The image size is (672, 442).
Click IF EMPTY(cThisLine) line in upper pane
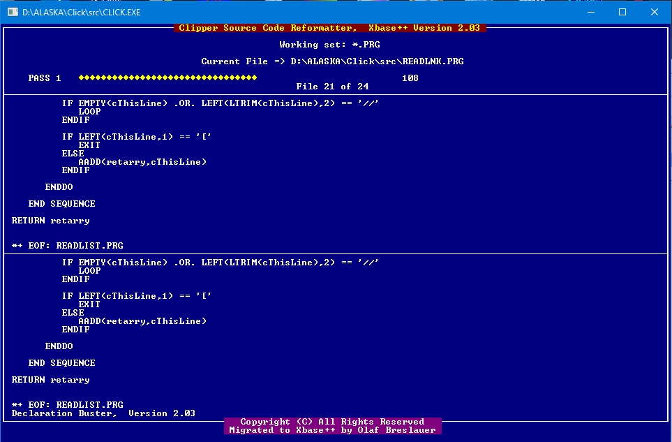[x=221, y=103]
